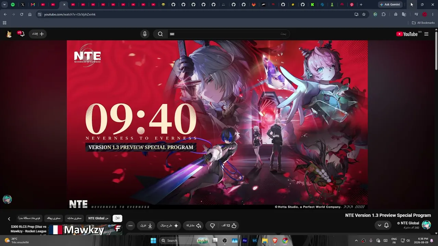Click the YouTube page vertical scrollbar
Viewport: 438px width, 246px height.
(x=436, y=51)
